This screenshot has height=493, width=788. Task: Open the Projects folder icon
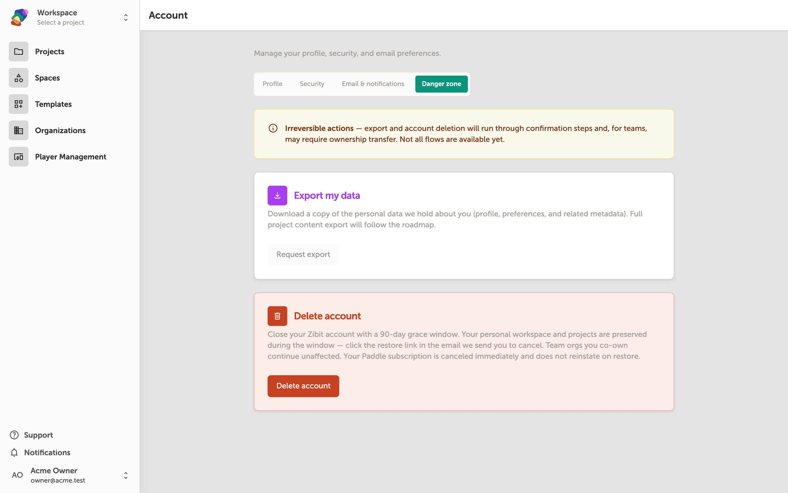(x=19, y=51)
